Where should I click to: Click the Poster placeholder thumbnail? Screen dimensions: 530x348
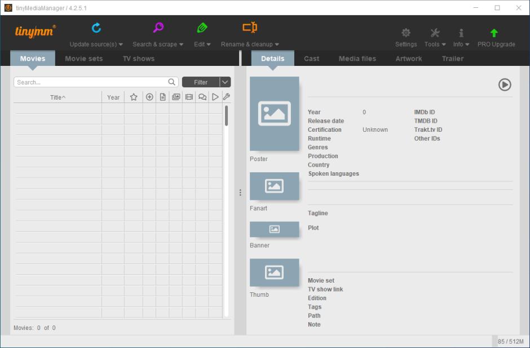click(274, 113)
